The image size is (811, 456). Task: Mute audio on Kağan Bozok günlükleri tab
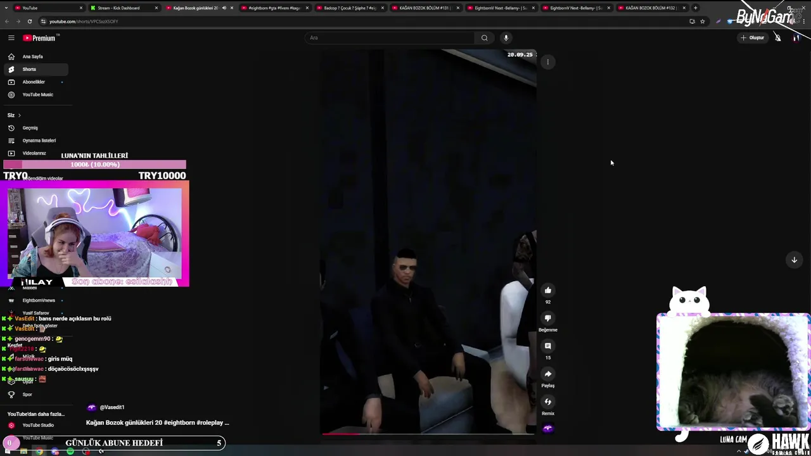pos(224,8)
